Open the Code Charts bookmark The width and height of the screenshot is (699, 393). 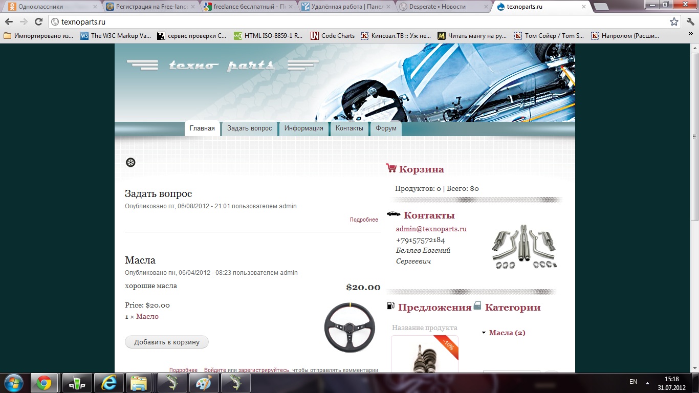(333, 36)
